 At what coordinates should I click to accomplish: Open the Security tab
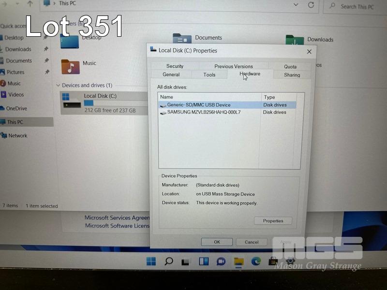(175, 66)
